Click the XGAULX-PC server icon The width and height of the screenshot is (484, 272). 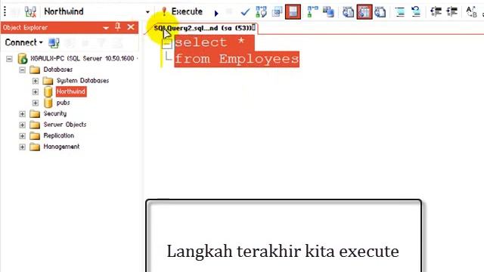pyautogui.click(x=23, y=58)
